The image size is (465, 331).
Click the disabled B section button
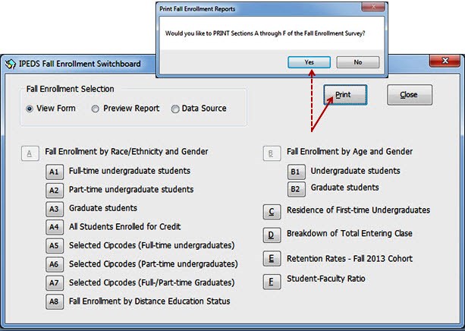[272, 153]
